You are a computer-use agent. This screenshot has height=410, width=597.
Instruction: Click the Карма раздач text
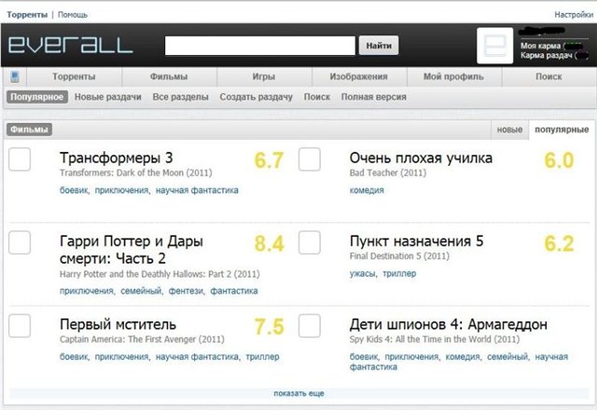[x=547, y=56]
